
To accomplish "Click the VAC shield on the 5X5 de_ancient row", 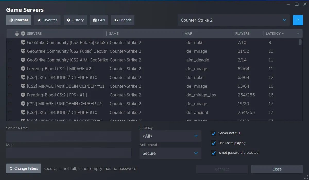I will click(x=23, y=112).
